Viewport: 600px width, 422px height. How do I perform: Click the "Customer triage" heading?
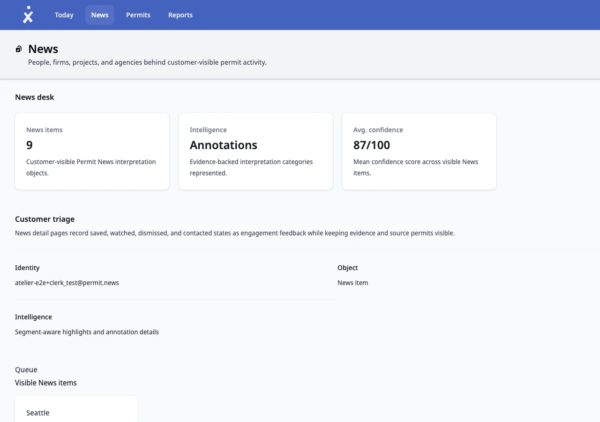[x=45, y=219]
